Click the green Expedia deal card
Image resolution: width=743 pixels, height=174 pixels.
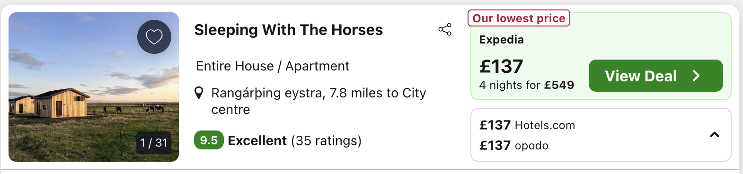point(601,56)
